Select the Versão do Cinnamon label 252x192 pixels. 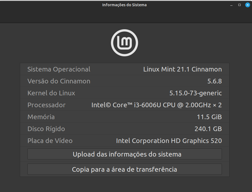tap(59, 81)
